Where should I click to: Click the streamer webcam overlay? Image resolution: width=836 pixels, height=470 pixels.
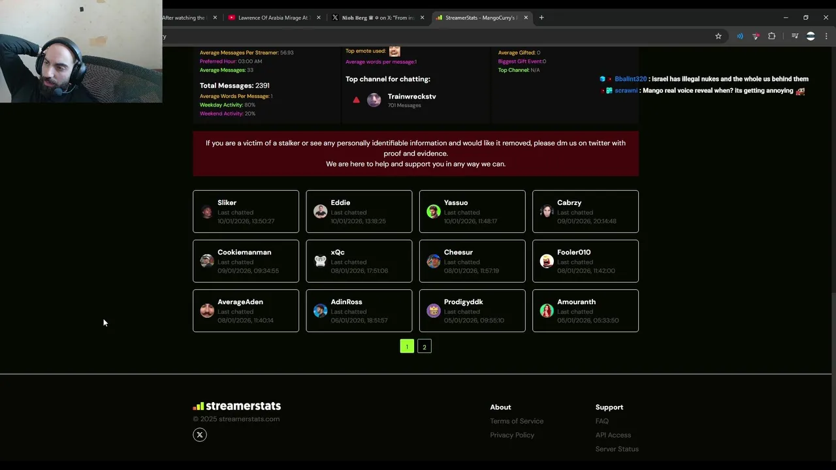coord(81,52)
